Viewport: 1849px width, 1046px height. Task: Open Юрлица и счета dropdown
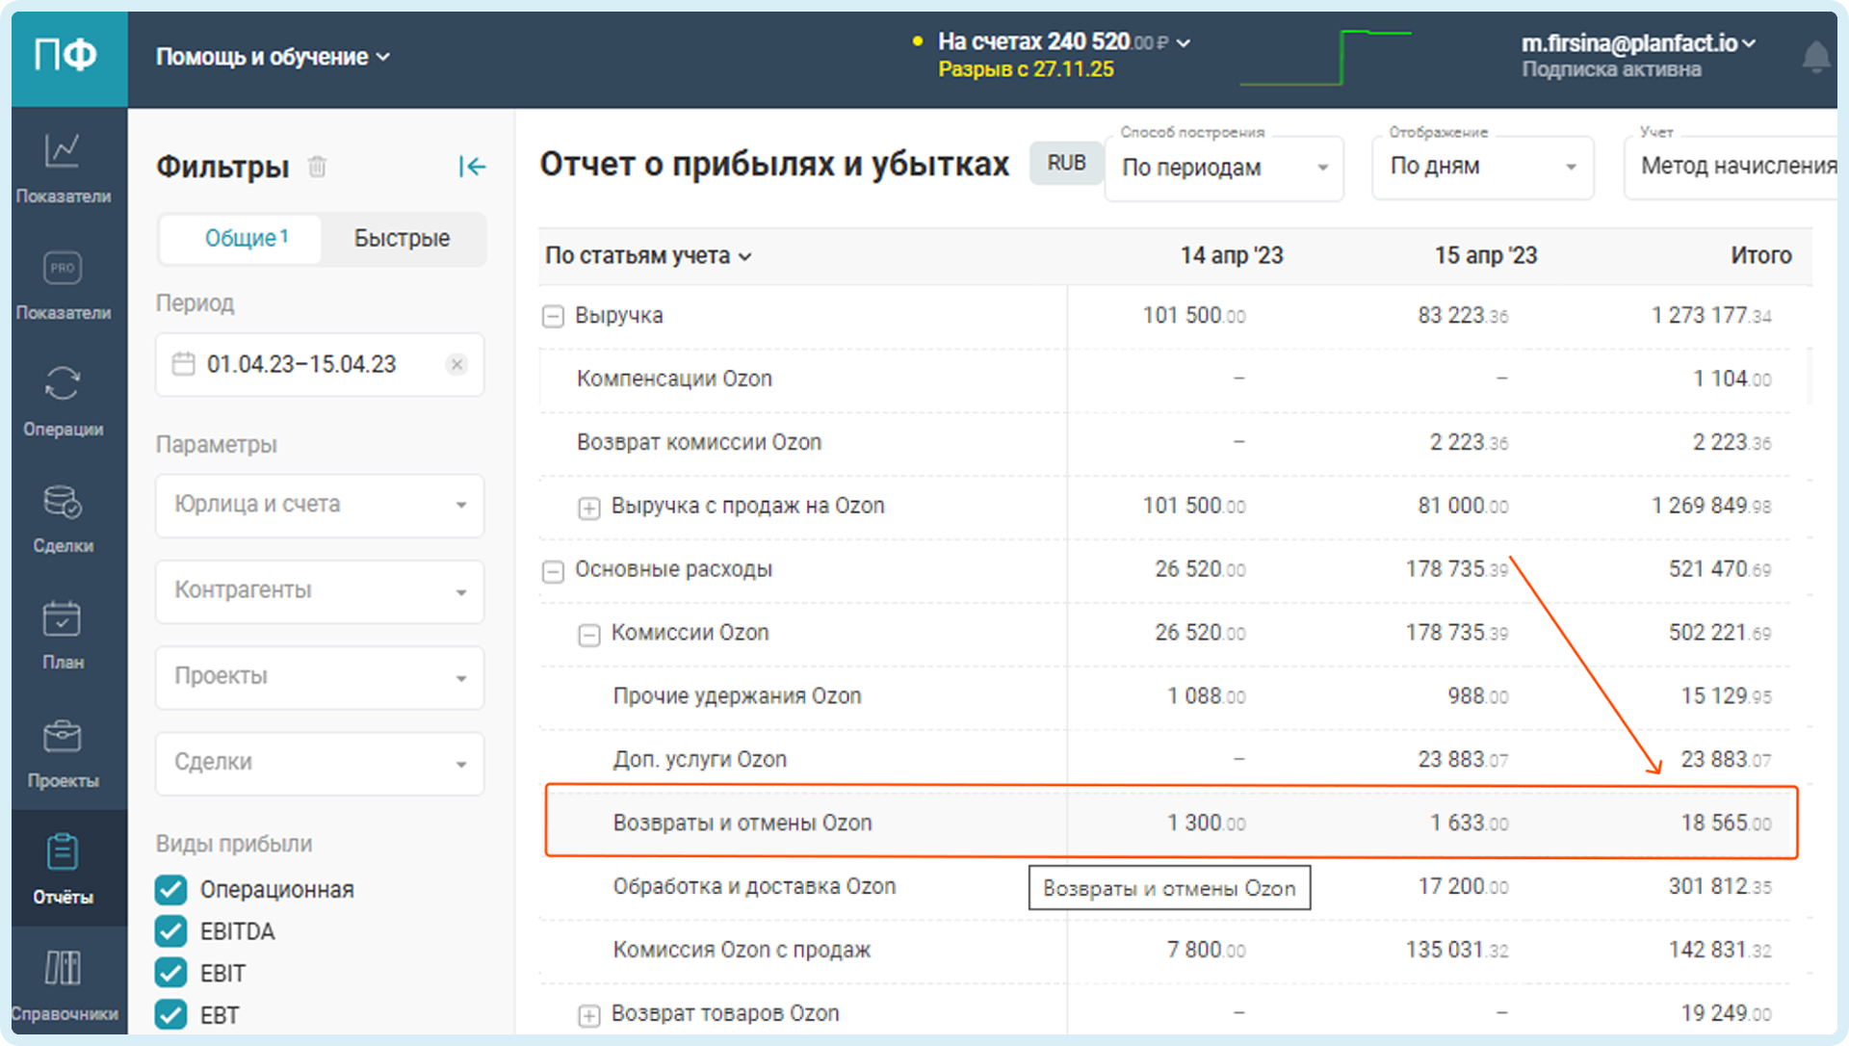319,505
